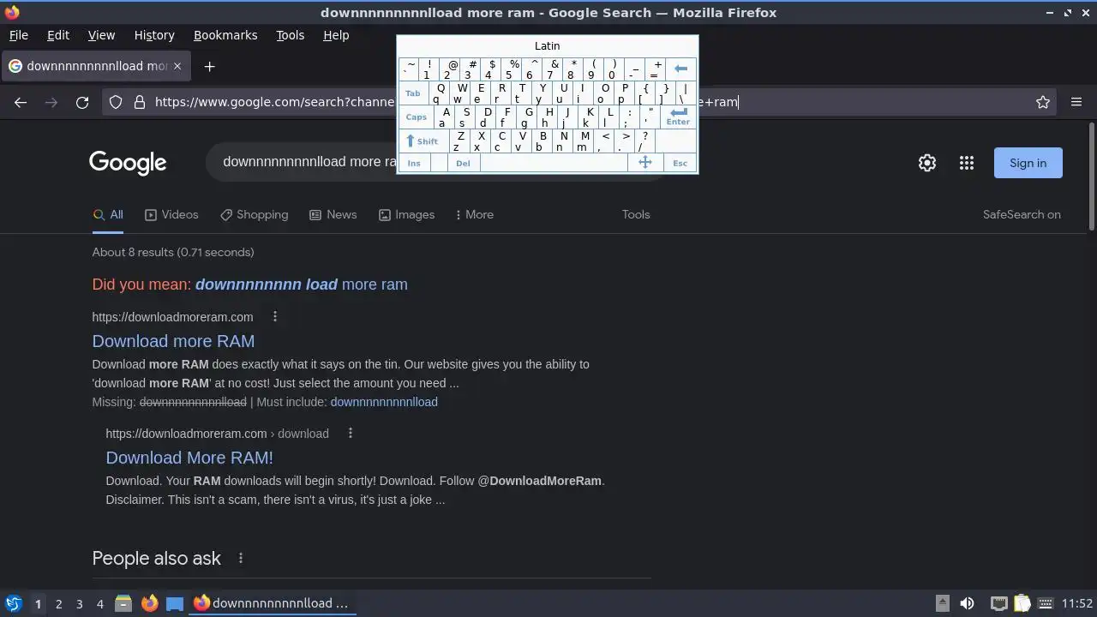The width and height of the screenshot is (1097, 617).
Task: Switch to virtual desktop 2
Action: point(59,604)
